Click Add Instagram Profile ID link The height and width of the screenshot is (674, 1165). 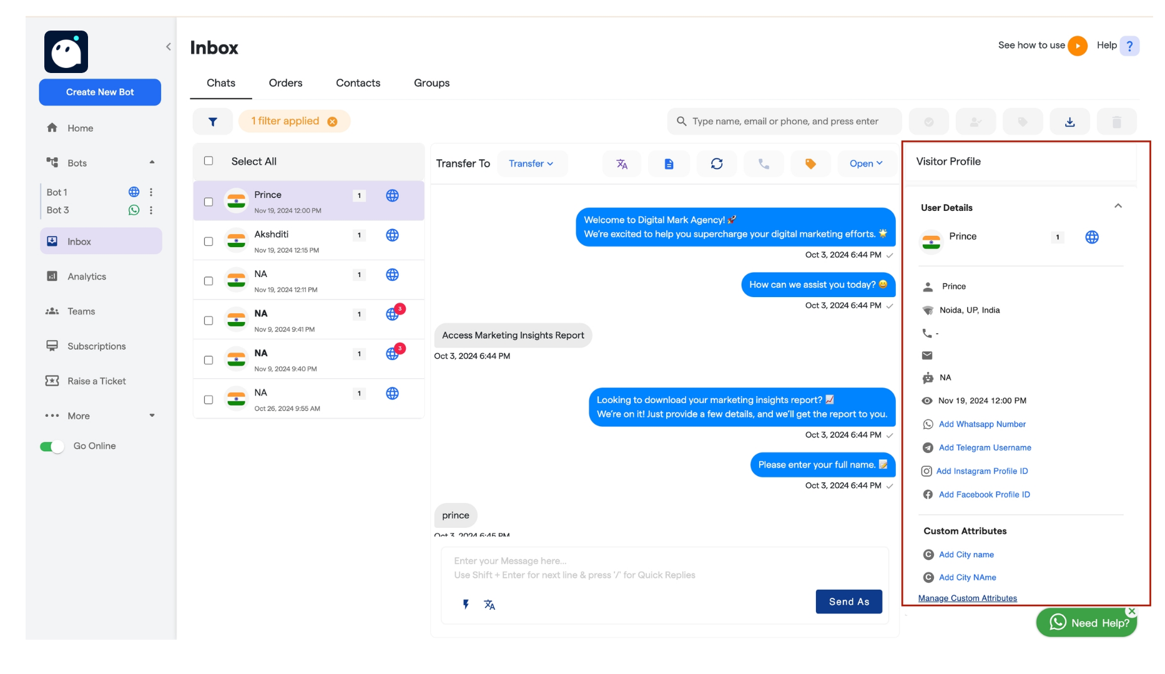click(982, 471)
